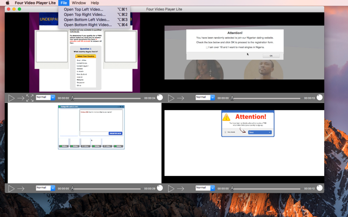The width and height of the screenshot is (348, 217).
Task: Click the top right video frame with Attention dialog
Action: click(x=244, y=52)
